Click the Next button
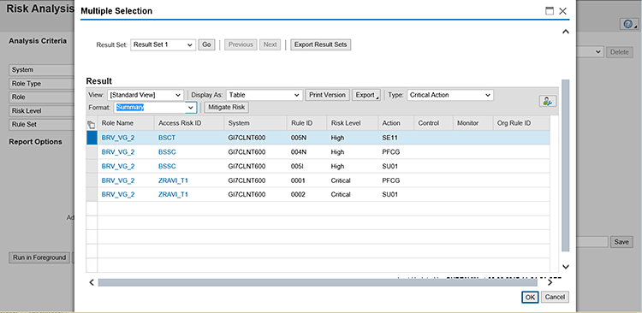This screenshot has height=313, width=642. [270, 44]
